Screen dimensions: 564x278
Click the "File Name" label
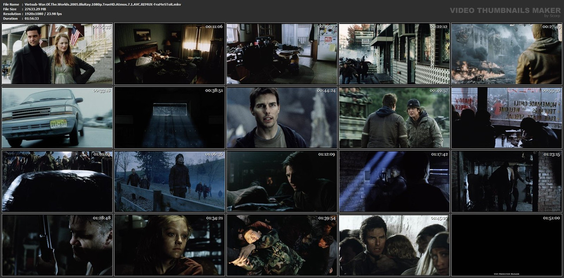point(11,4)
